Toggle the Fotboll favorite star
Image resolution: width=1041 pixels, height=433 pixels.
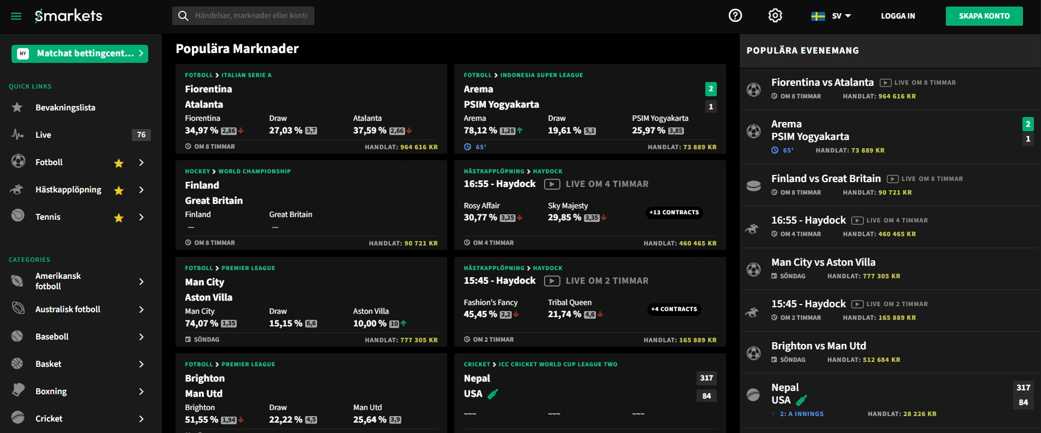click(x=119, y=163)
